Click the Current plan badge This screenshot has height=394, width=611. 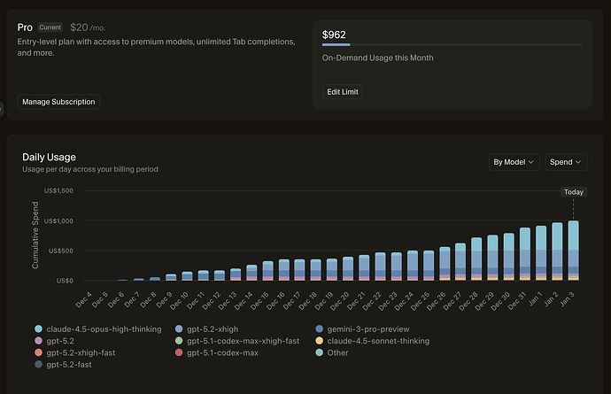tap(50, 27)
